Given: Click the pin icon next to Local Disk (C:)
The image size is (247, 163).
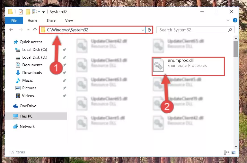Looking at the screenshot, I should [64, 50].
